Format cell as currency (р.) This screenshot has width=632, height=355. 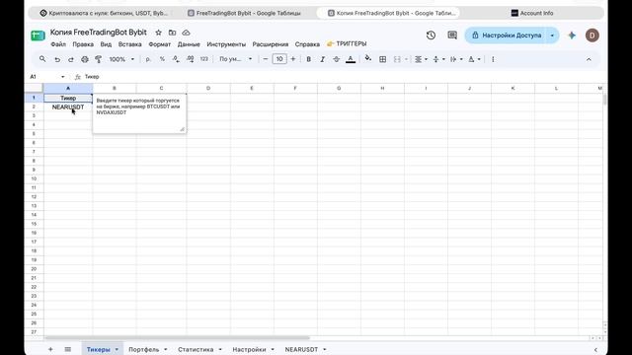pos(148,59)
